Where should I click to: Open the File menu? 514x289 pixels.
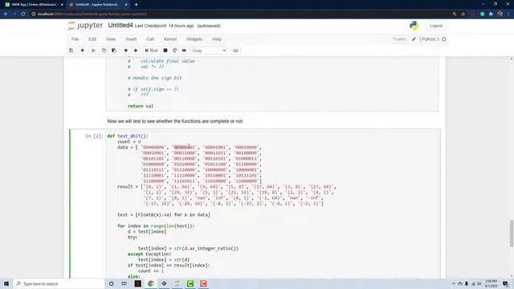pos(75,39)
